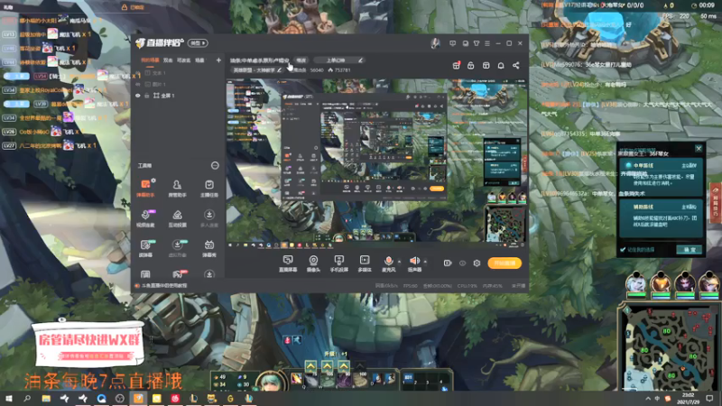The height and width of the screenshot is (406, 722).
Task: Add a 摄像头 camera source
Action: coord(313,263)
